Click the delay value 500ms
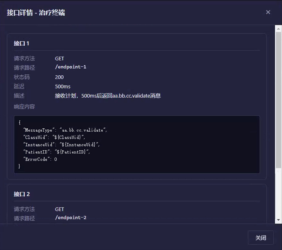282x250 pixels. (x=63, y=87)
